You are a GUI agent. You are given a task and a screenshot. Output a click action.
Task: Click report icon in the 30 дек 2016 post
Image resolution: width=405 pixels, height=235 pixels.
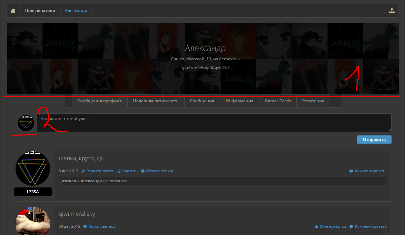[x=85, y=226]
